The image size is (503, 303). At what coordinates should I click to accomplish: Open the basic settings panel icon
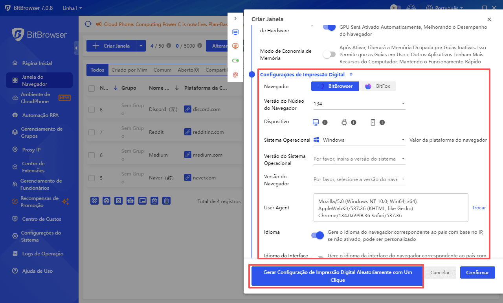pyautogui.click(x=235, y=32)
